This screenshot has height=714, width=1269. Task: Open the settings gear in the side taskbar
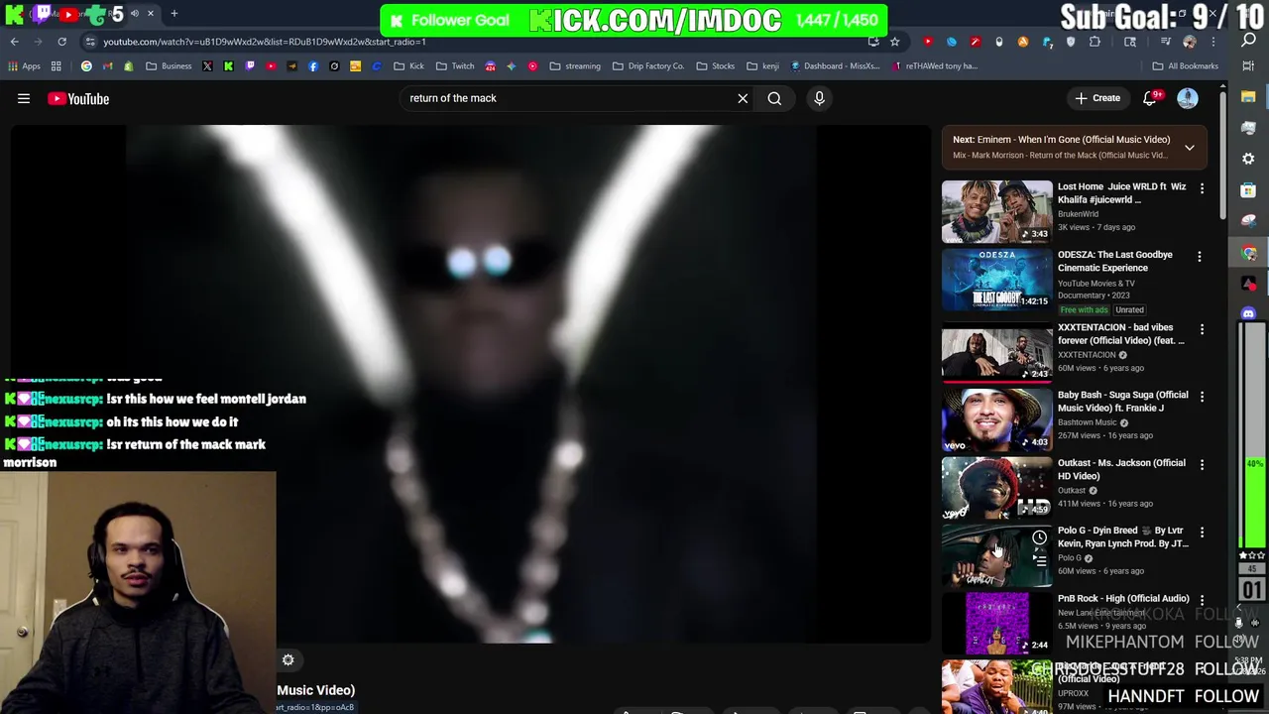(x=1249, y=159)
